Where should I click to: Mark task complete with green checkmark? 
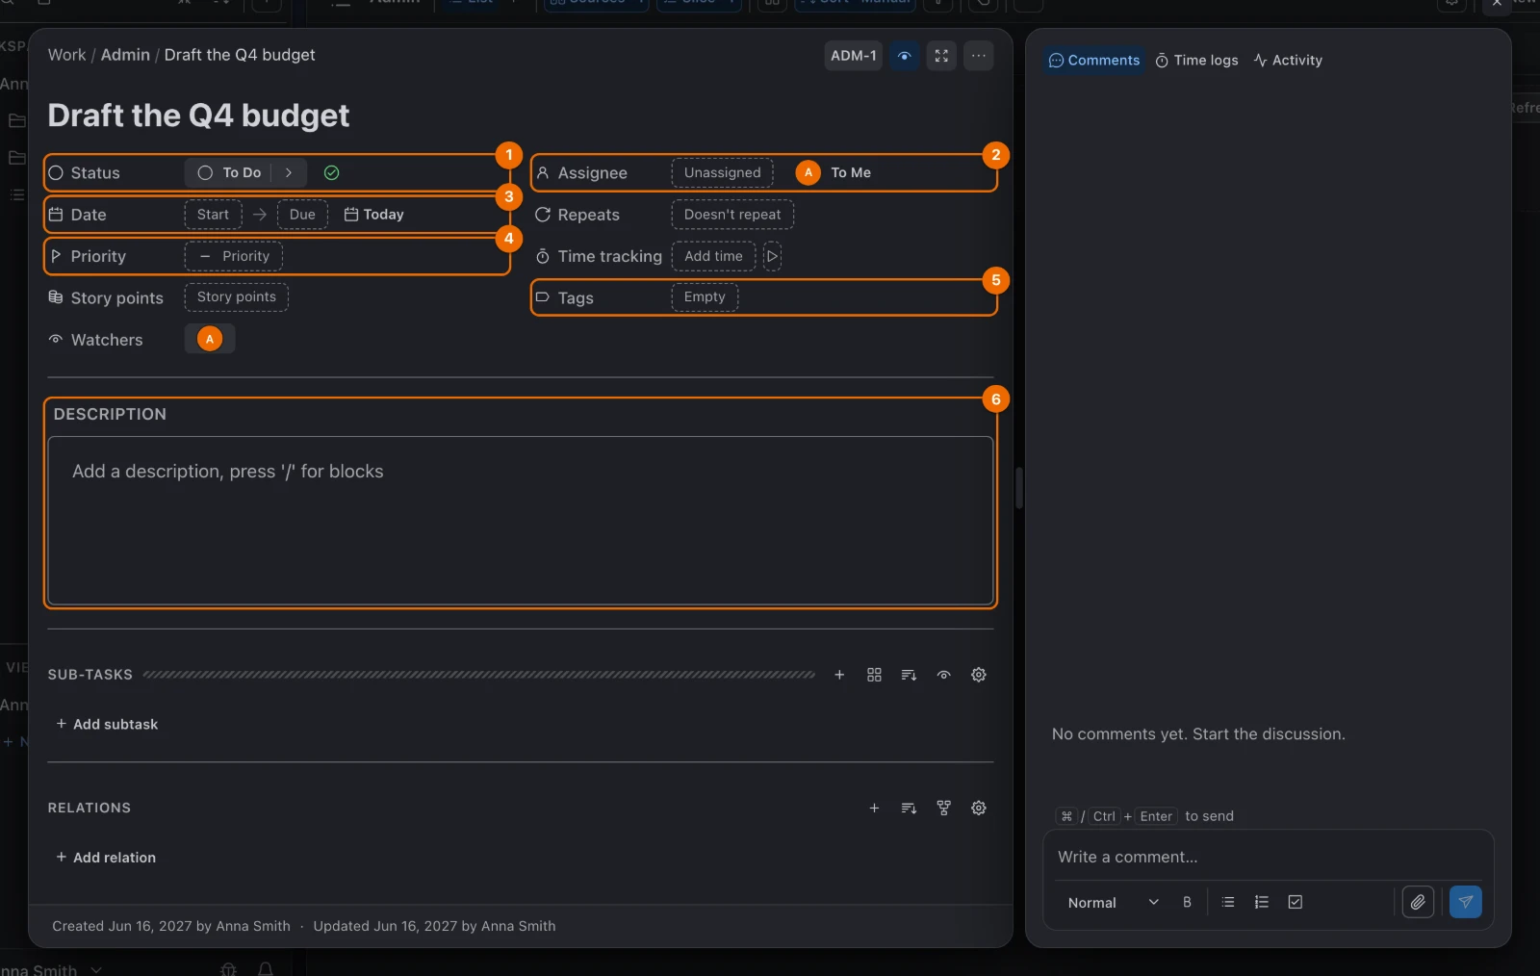point(332,173)
